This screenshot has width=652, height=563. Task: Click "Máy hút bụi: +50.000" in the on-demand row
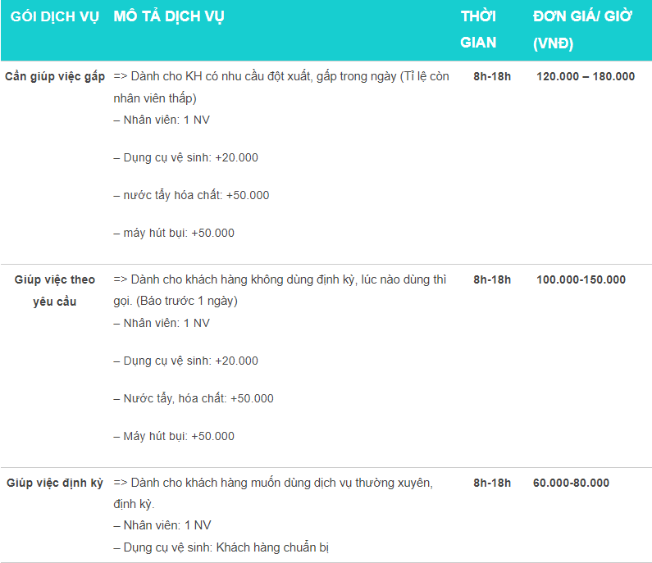[174, 436]
